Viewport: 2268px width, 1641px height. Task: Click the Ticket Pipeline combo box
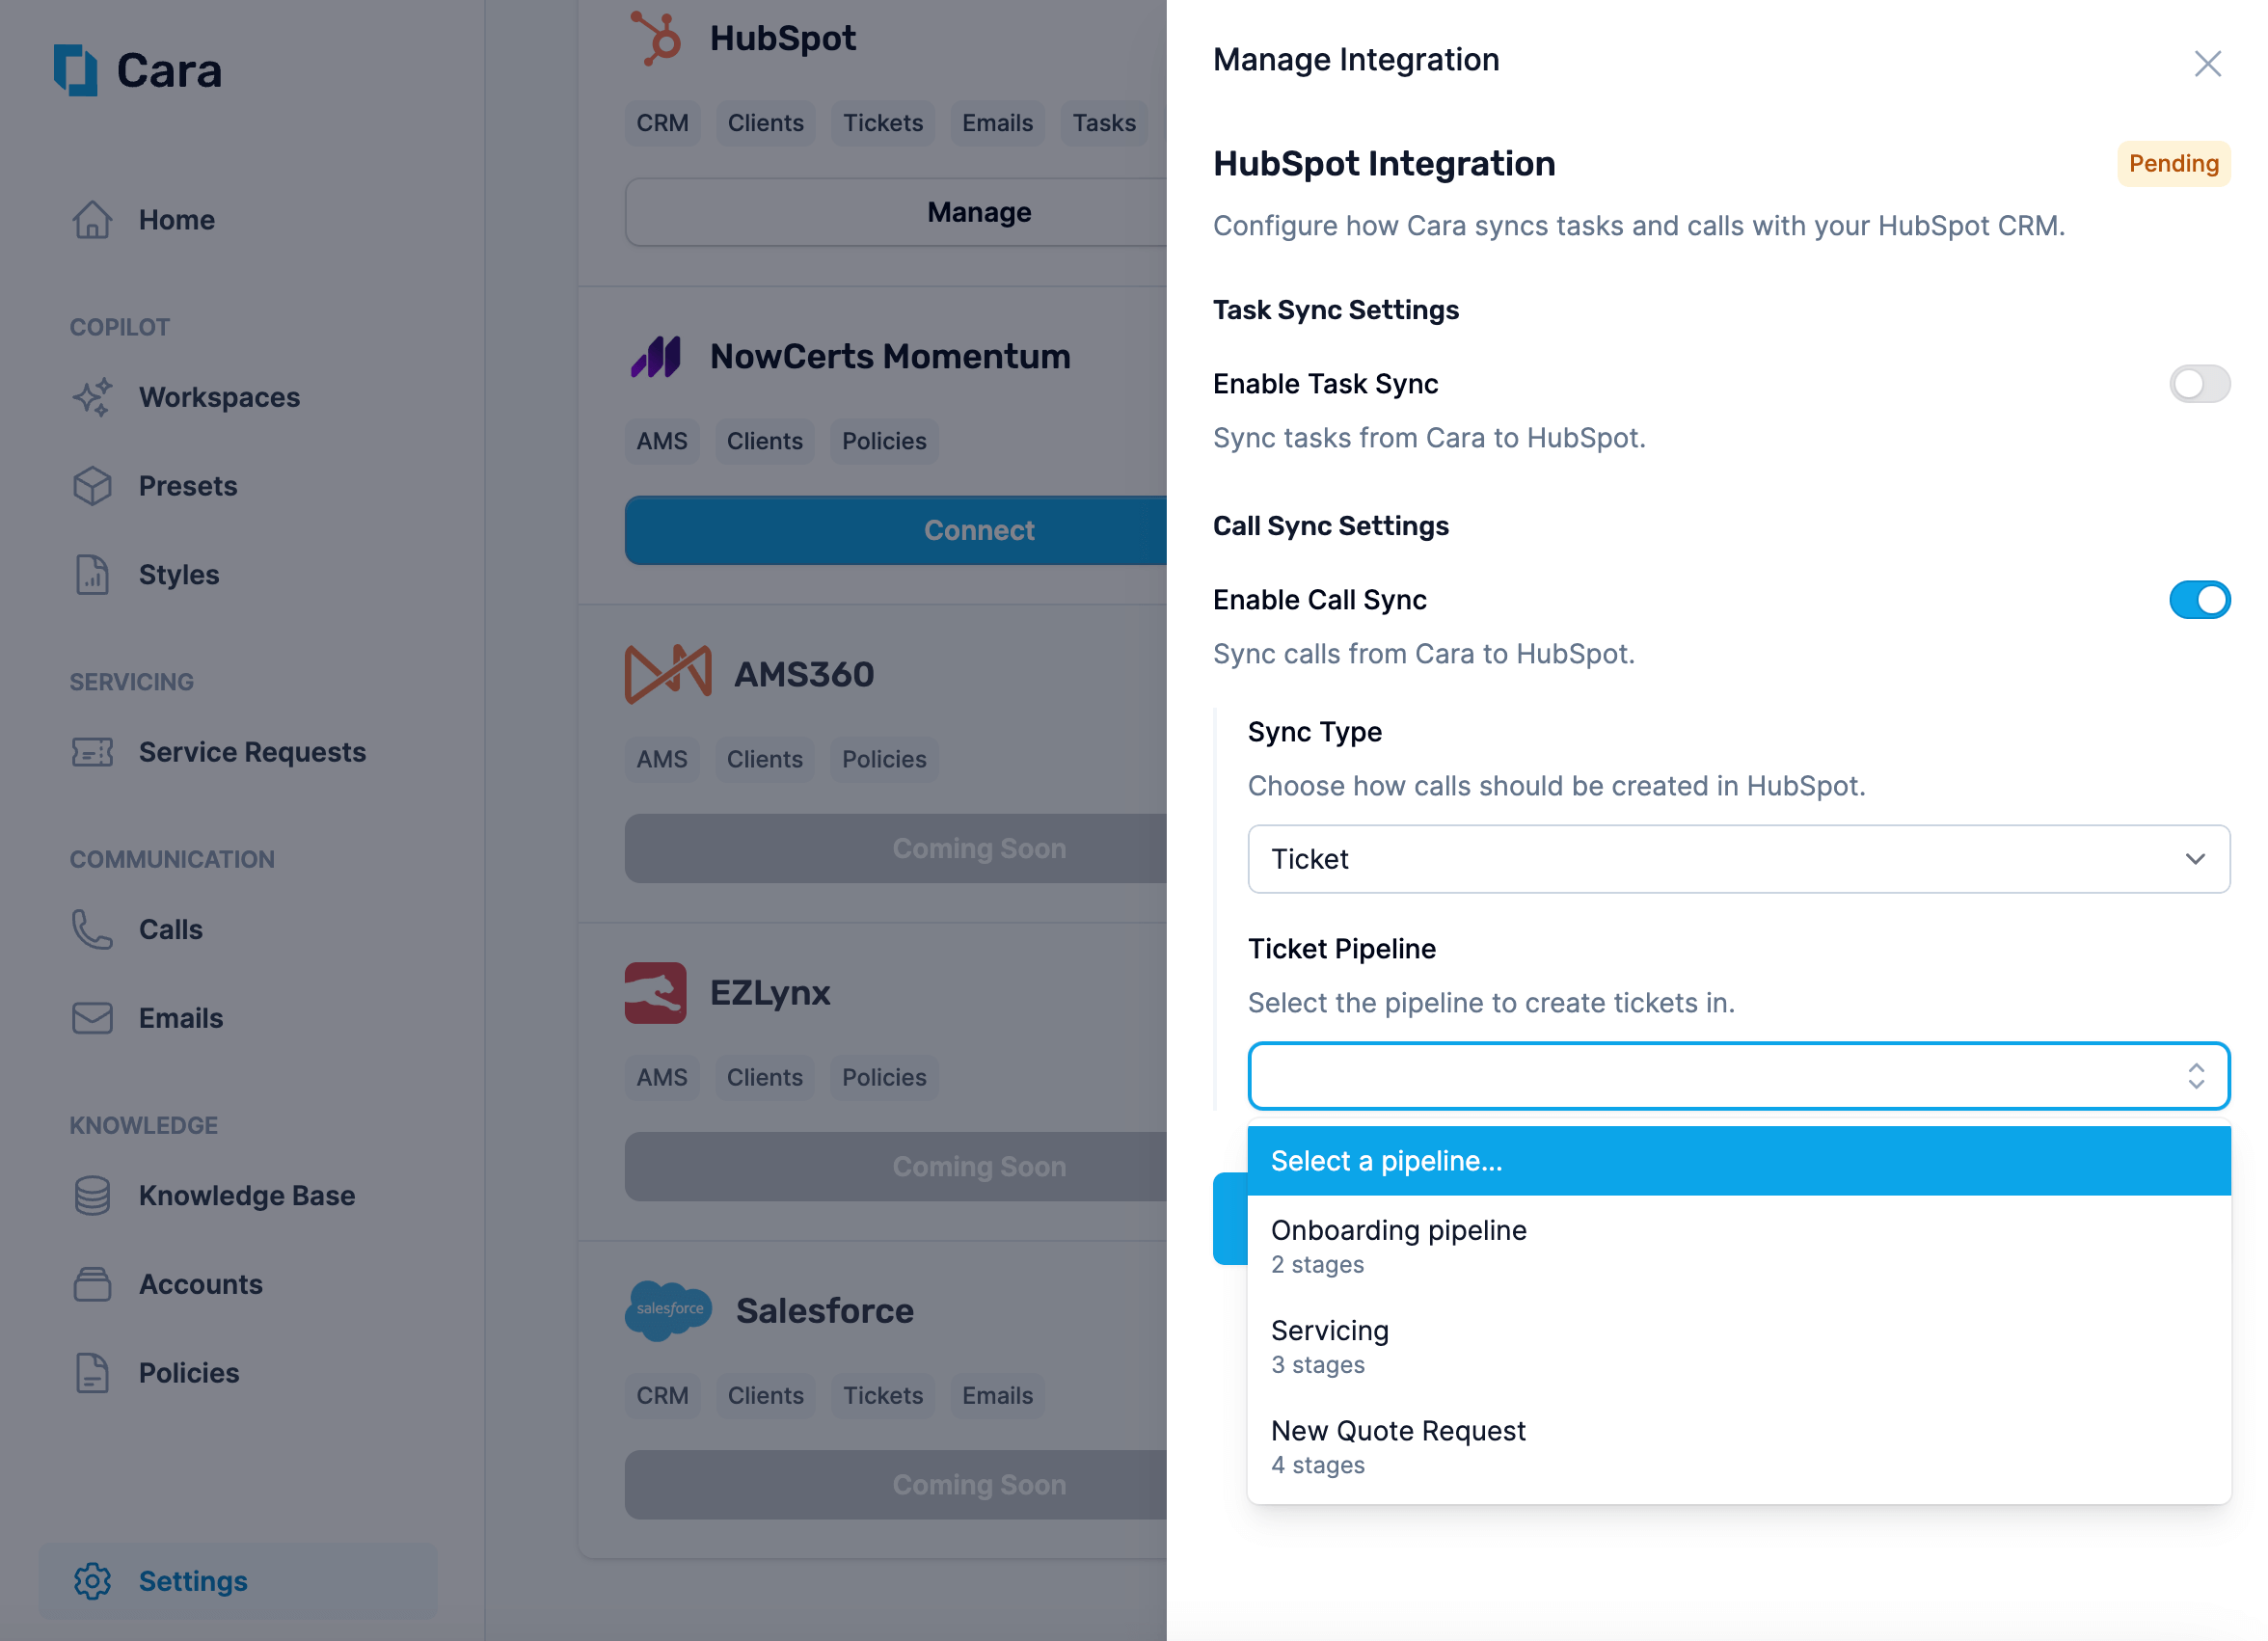[x=1738, y=1076]
